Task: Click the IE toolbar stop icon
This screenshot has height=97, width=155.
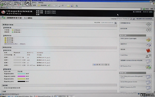Action: [18, 5]
